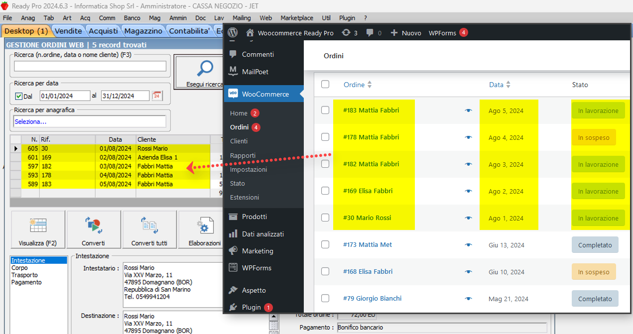Open the Marketplace menu
The image size is (633, 334).
click(297, 18)
